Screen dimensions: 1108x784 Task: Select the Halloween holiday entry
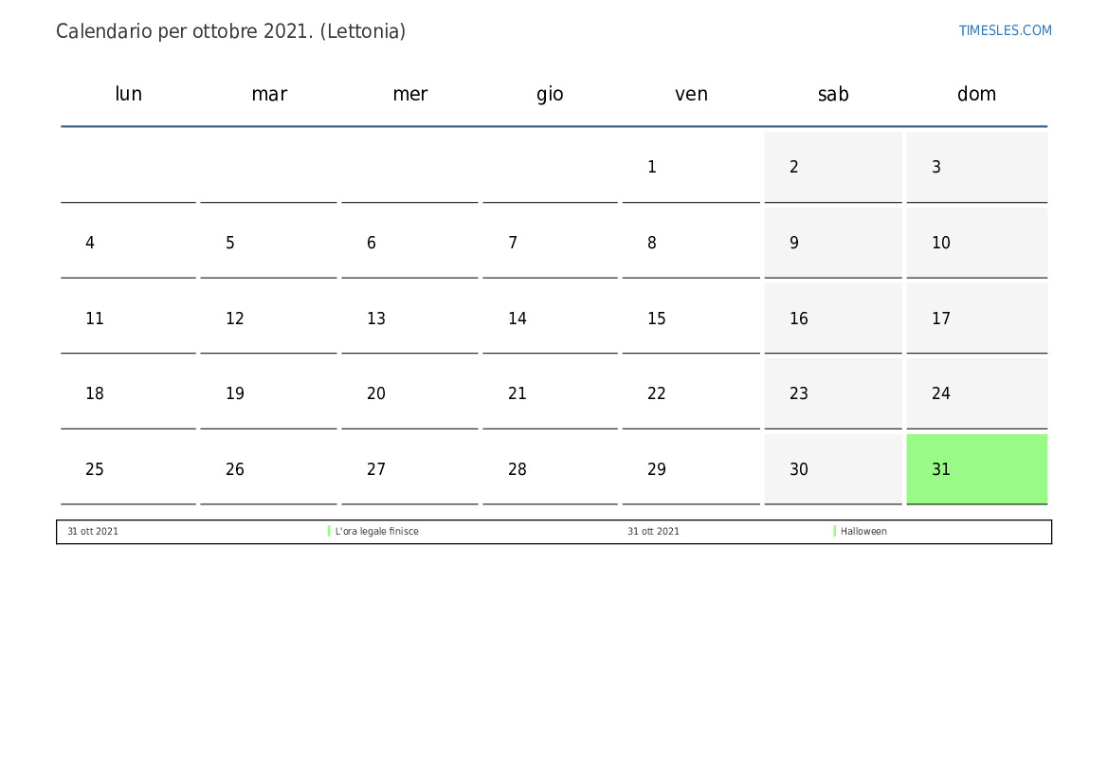click(863, 532)
